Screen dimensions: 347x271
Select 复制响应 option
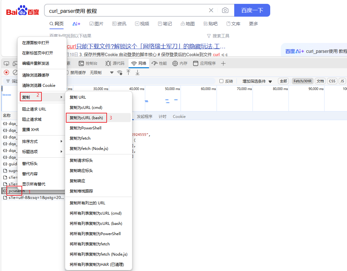coord(99,181)
